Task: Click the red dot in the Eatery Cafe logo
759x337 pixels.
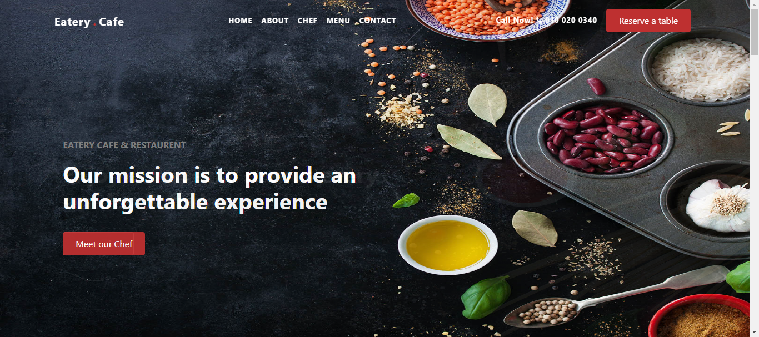Action: (95, 25)
